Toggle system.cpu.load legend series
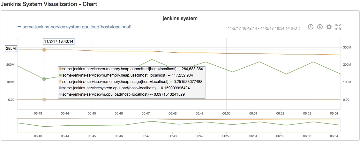Viewport: 360px width, 141px height. click(75, 27)
